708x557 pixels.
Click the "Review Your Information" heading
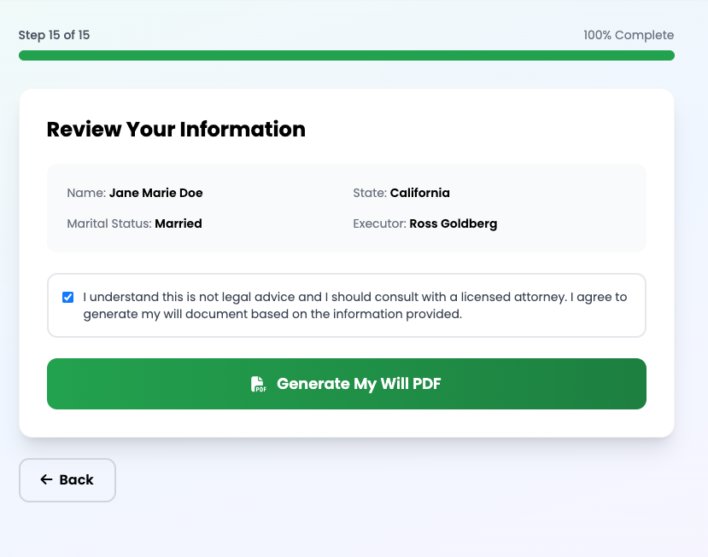(176, 130)
